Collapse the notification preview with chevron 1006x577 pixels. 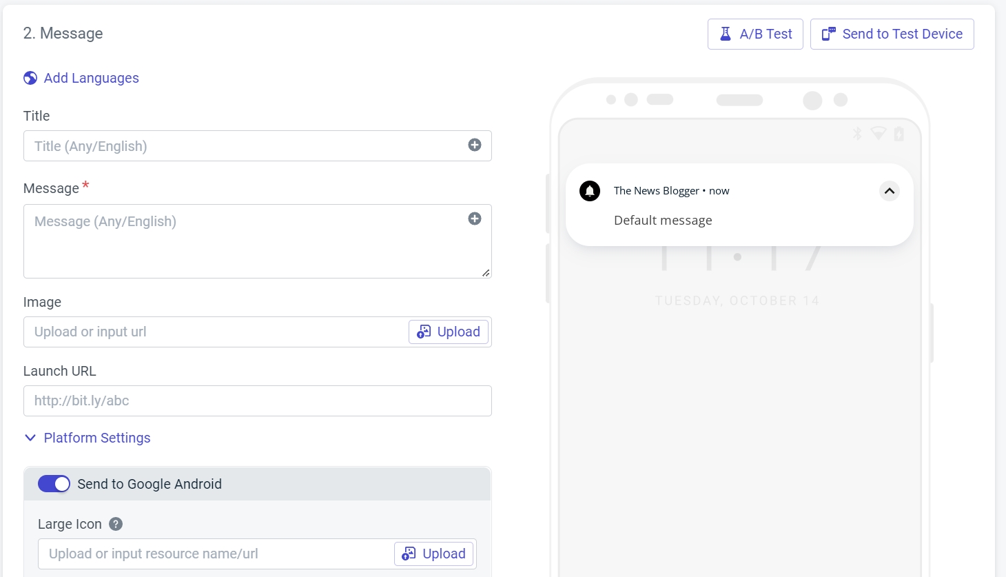(890, 191)
